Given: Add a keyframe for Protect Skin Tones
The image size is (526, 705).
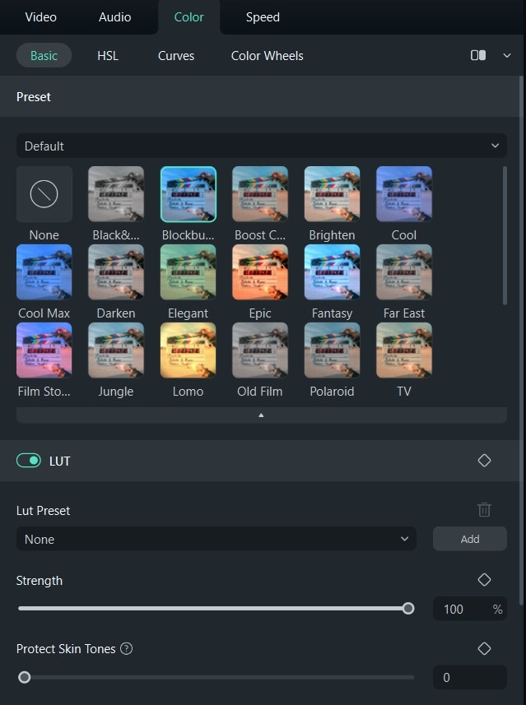Looking at the screenshot, I should 484,648.
